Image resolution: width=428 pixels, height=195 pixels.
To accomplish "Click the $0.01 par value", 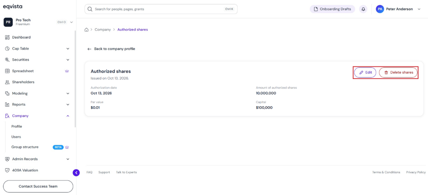I will pos(95,108).
